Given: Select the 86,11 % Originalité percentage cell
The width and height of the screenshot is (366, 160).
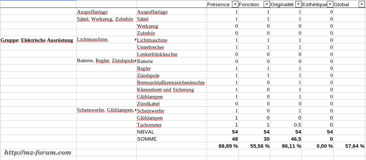Looking at the screenshot, I should coord(291,146).
